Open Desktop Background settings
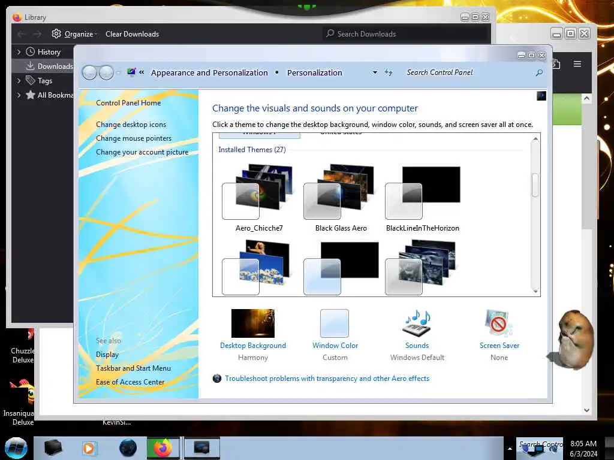The height and width of the screenshot is (460, 614). (253, 335)
